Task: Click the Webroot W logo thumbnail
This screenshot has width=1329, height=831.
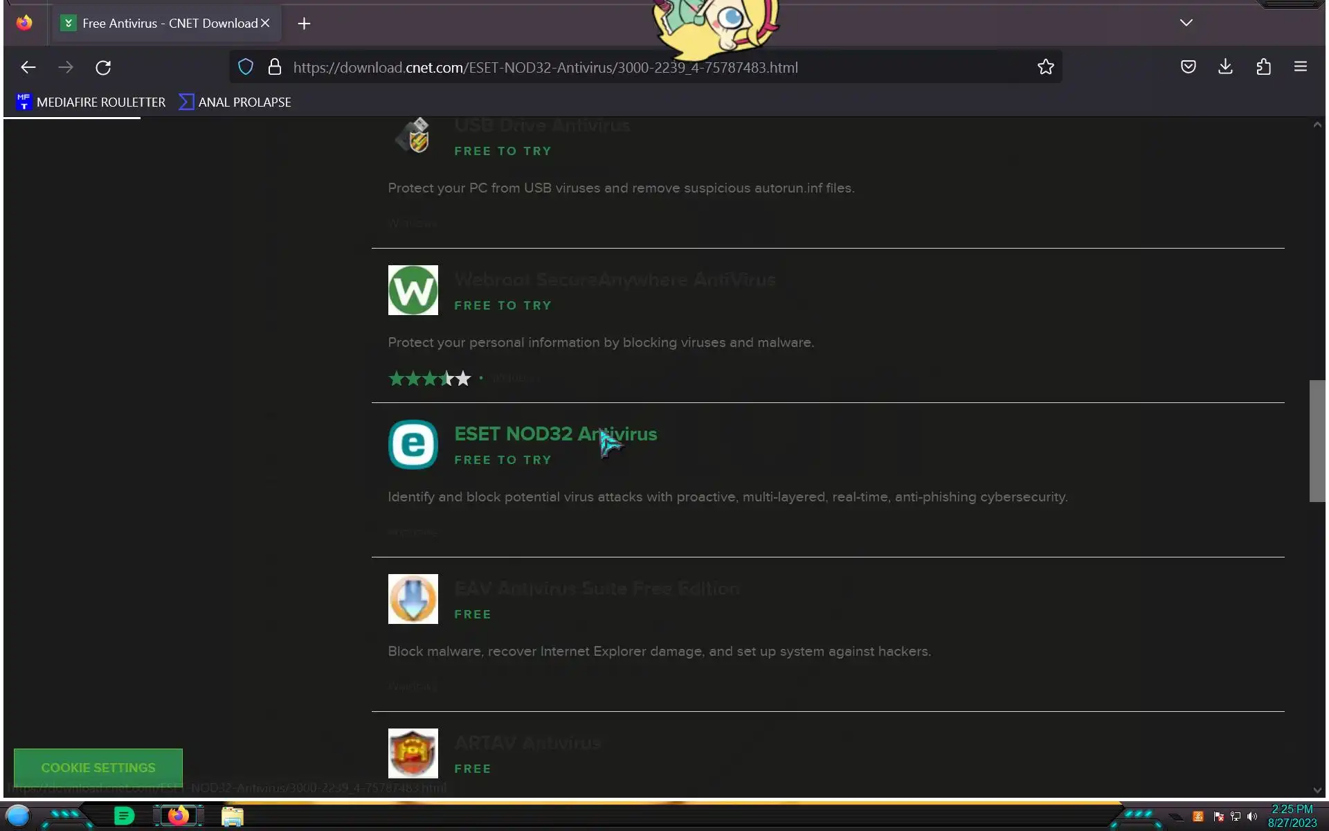Action: (413, 290)
